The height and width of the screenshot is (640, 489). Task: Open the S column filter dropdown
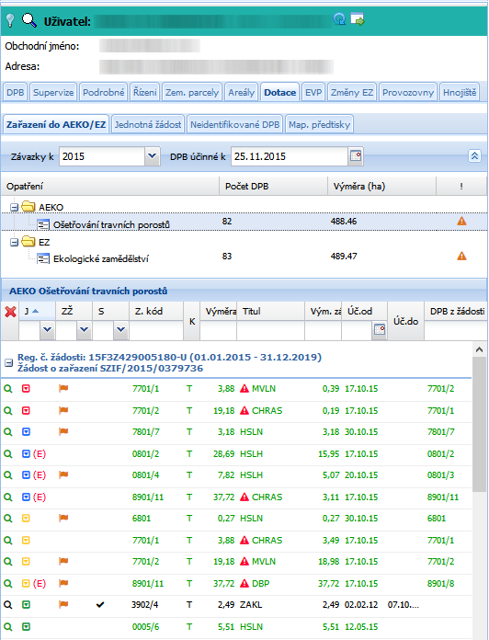click(x=120, y=329)
